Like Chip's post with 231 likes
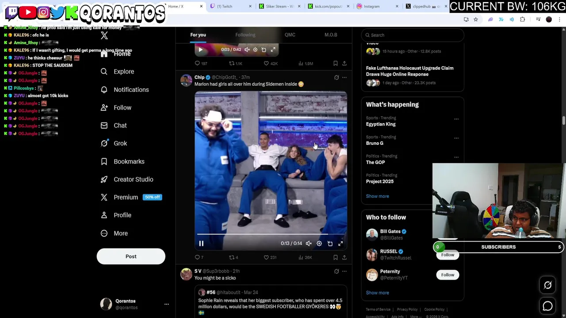Screen dimensions: 566x318 point(270,257)
